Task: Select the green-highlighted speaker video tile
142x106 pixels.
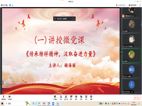Action: click(x=131, y=56)
